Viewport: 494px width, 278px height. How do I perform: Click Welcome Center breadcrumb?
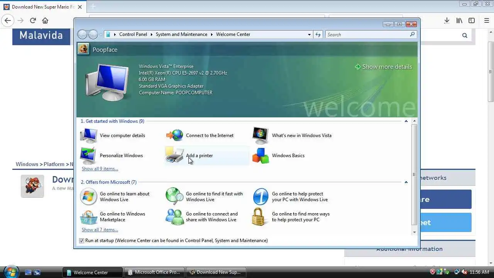(x=233, y=34)
